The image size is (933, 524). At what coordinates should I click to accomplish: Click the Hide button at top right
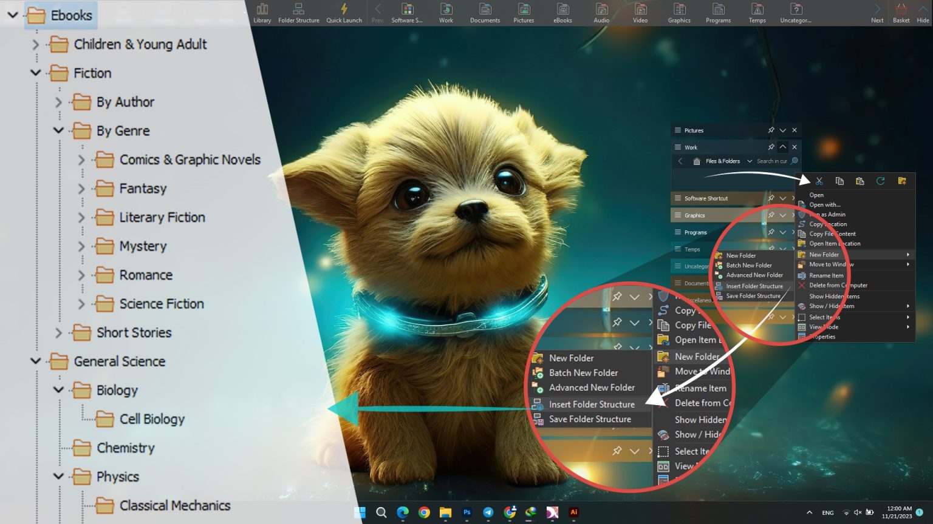[923, 13]
